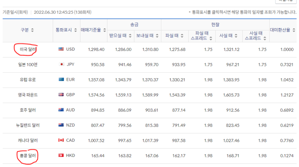Click the Australian flag beside AUD
Screen dimensions: 299x167
[61, 110]
